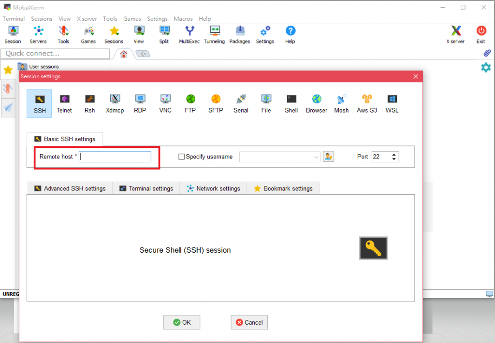This screenshot has height=343, width=495.
Task: Select the Split toolbar icon
Action: (164, 35)
